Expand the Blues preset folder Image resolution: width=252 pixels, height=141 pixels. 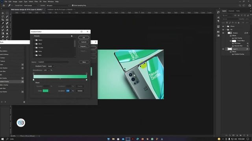pyautogui.click(x=34, y=44)
